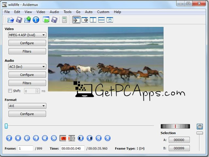
Task: Click the total frames '/ 899' text
Action: (x=39, y=149)
